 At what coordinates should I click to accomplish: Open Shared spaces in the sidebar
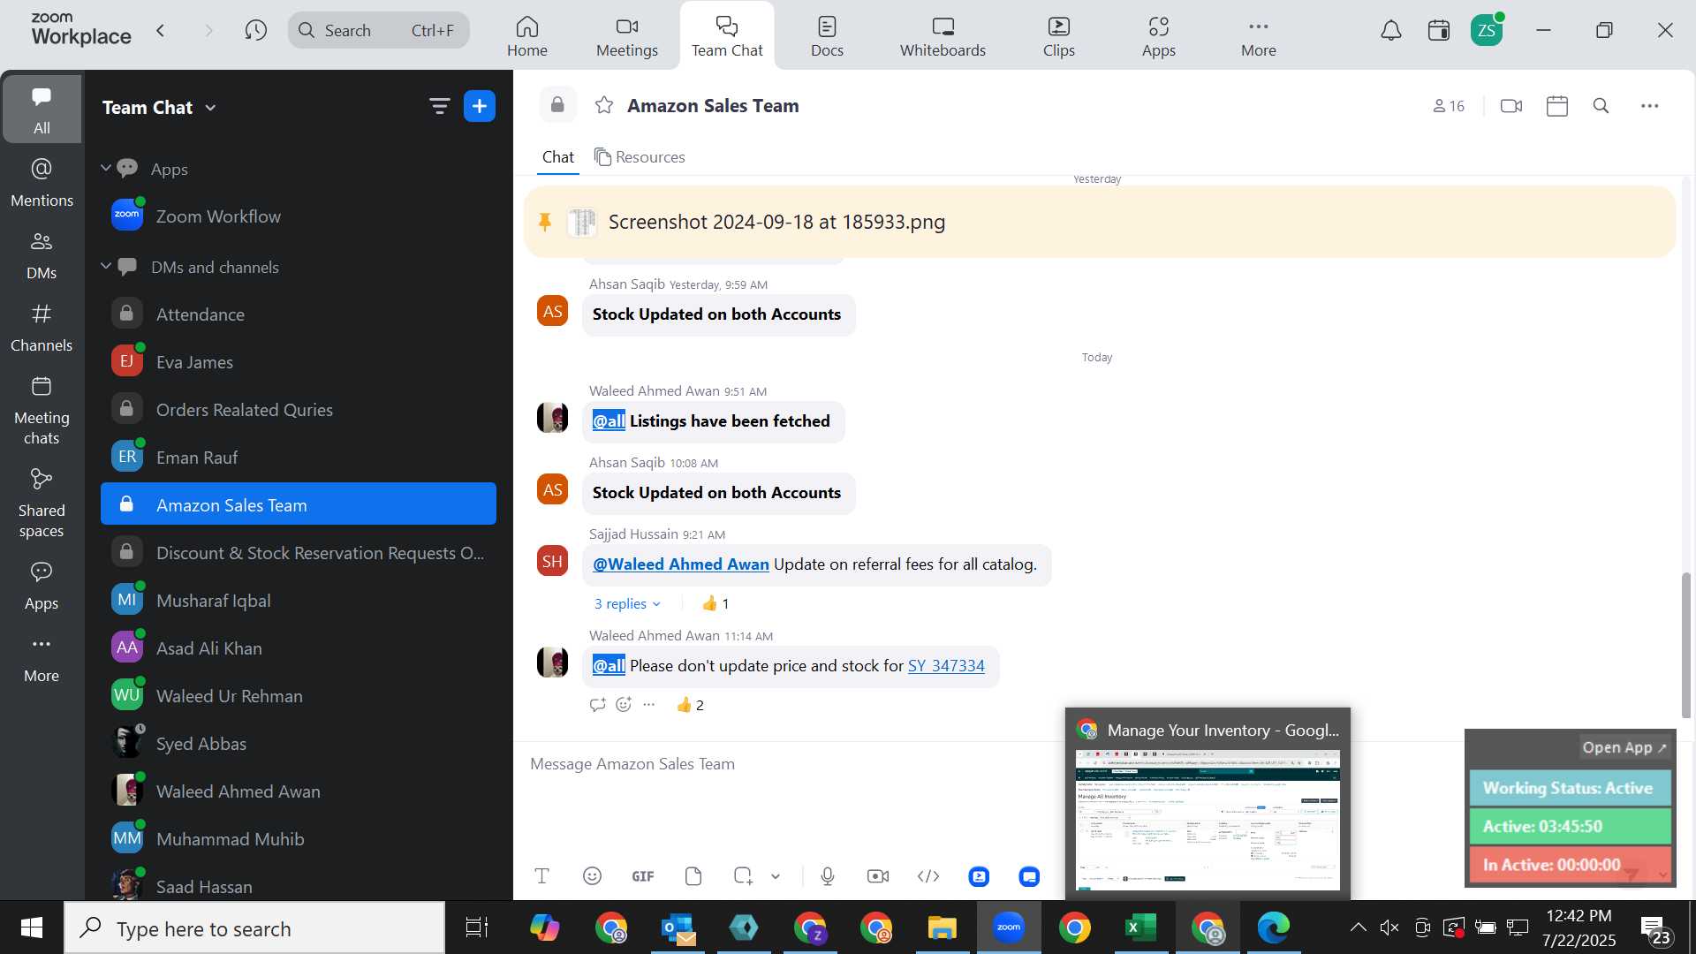click(x=42, y=503)
